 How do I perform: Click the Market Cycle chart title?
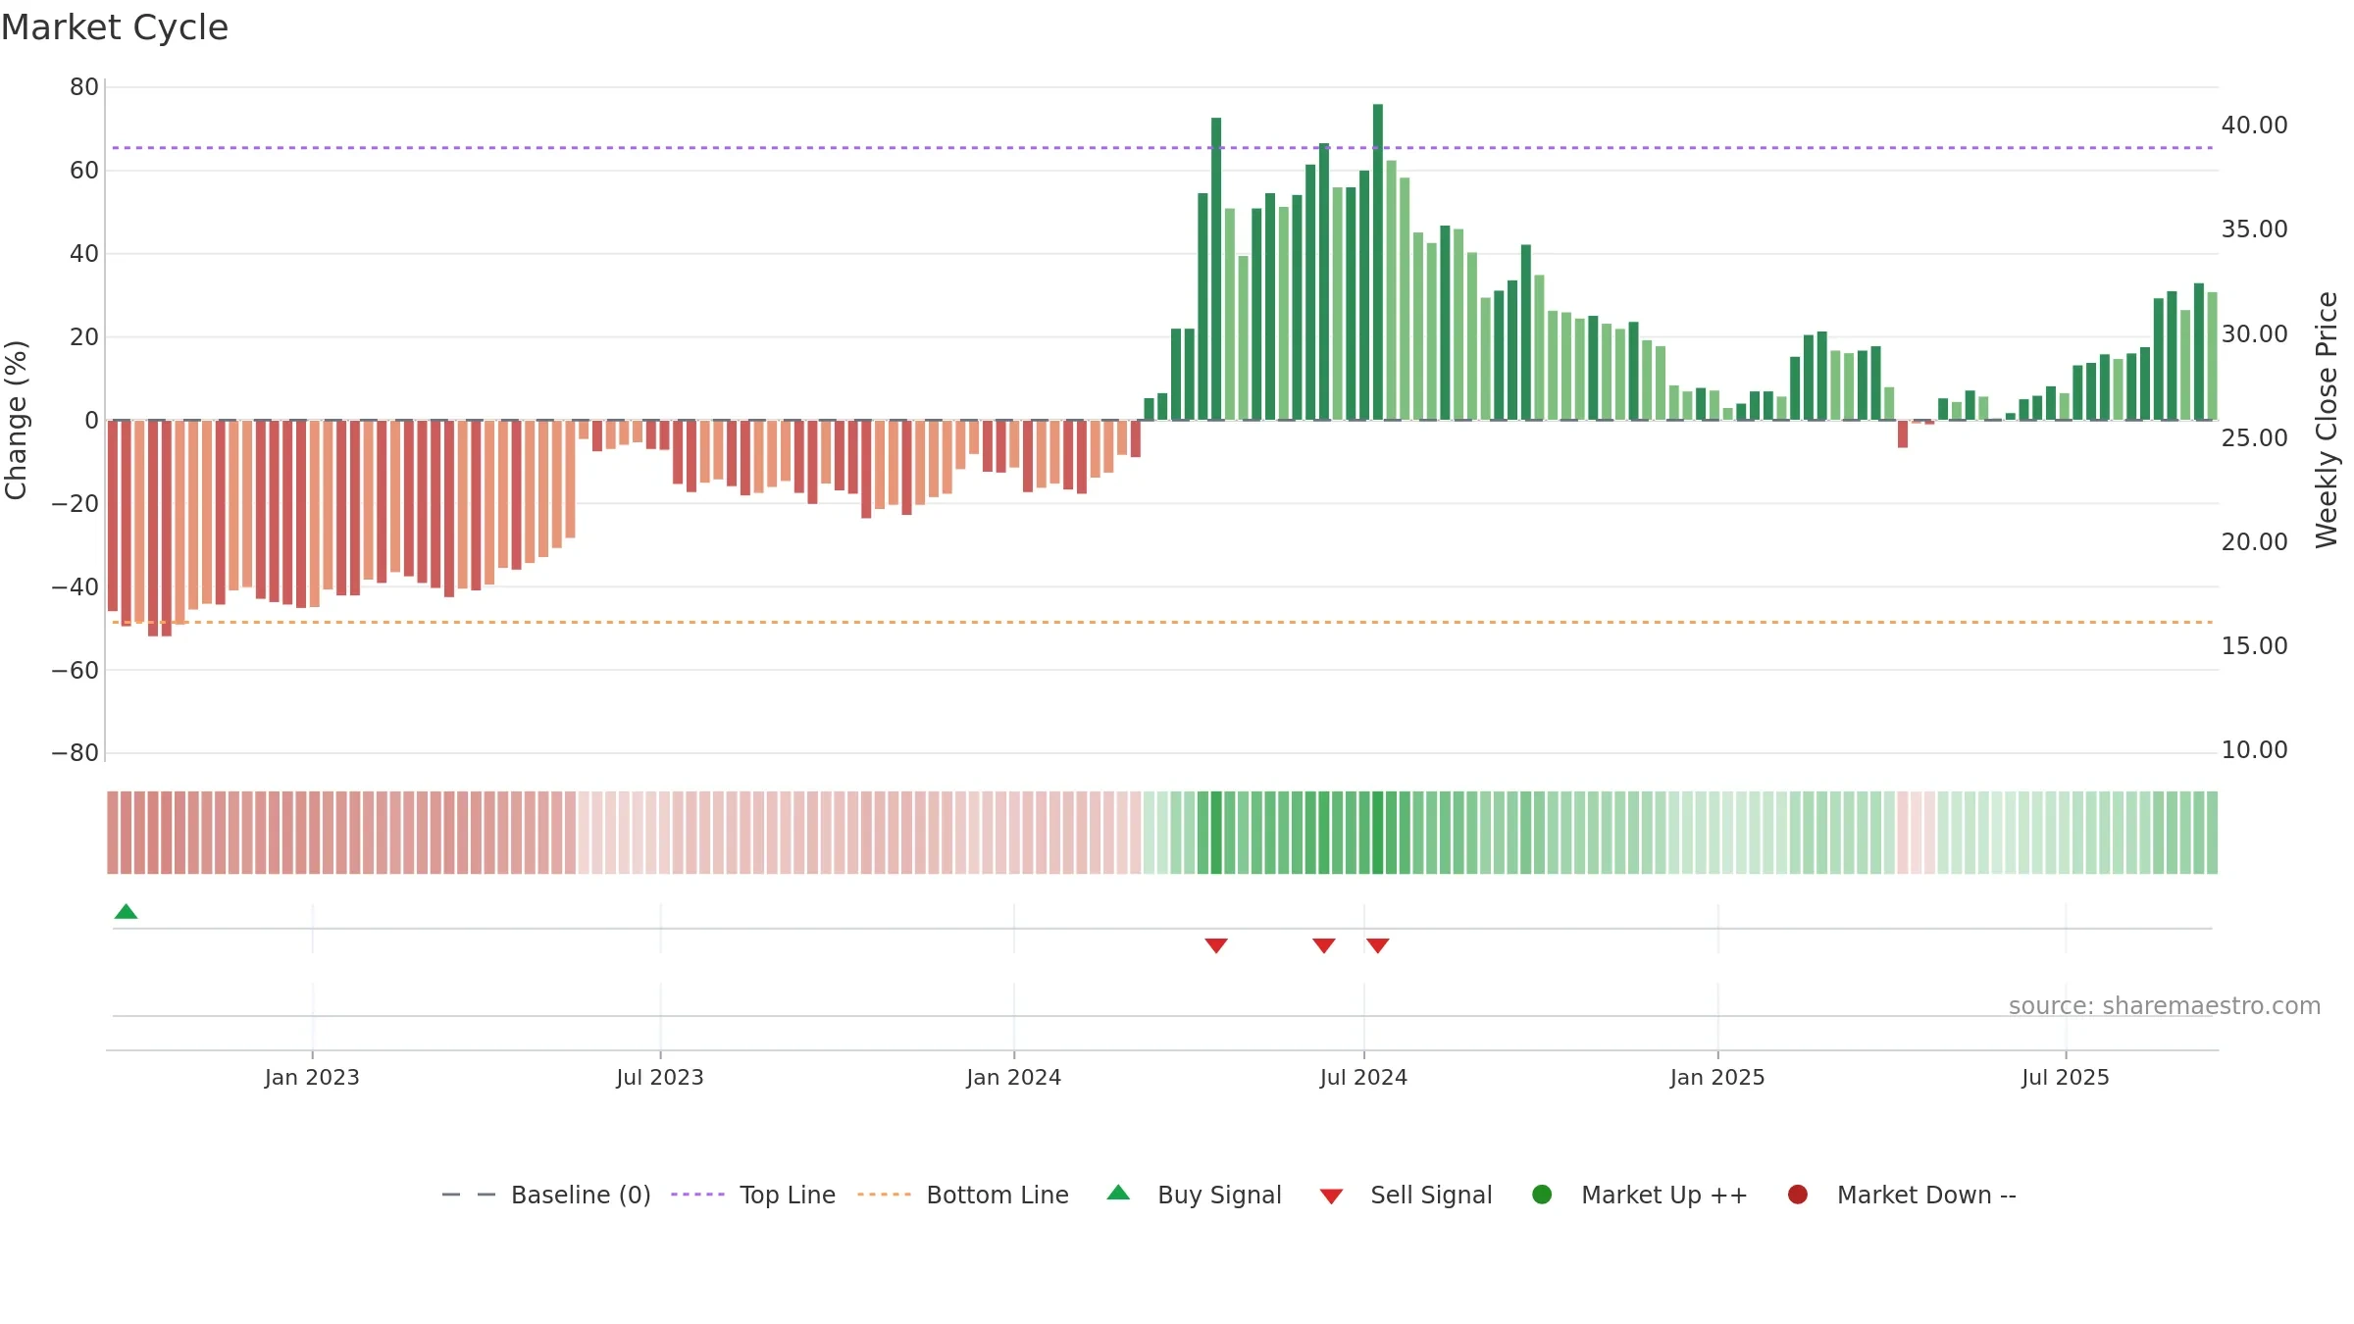[115, 27]
